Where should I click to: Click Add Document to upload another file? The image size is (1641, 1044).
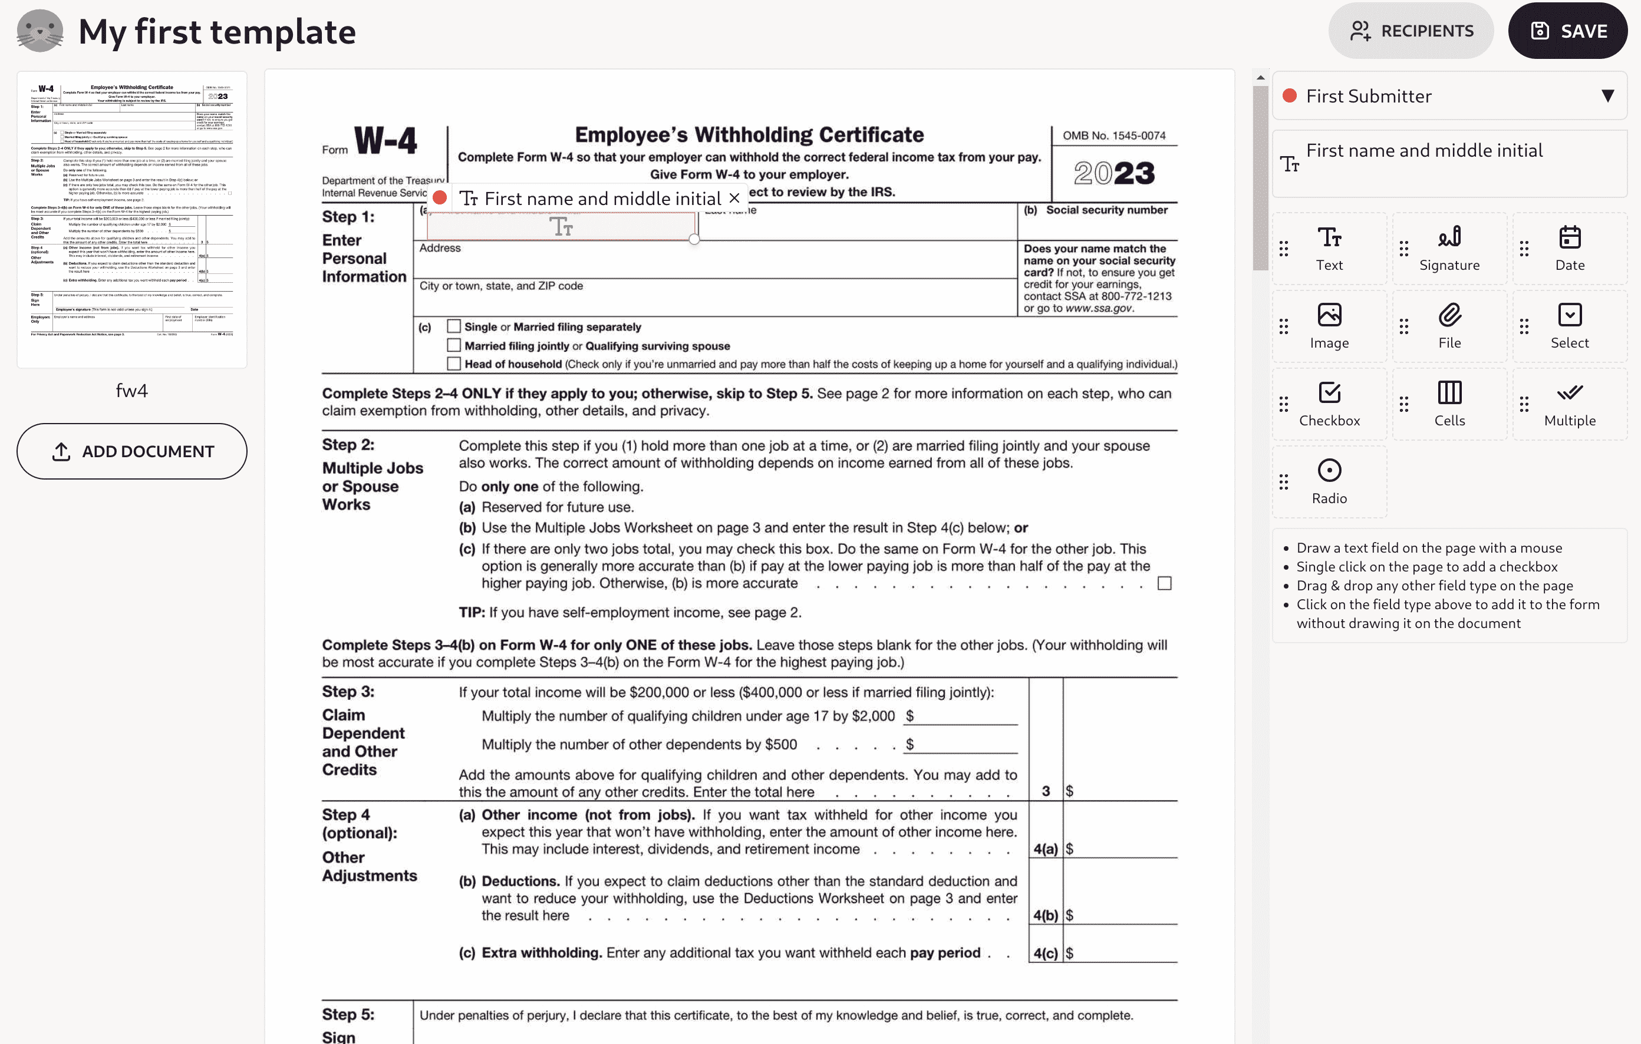tap(131, 451)
